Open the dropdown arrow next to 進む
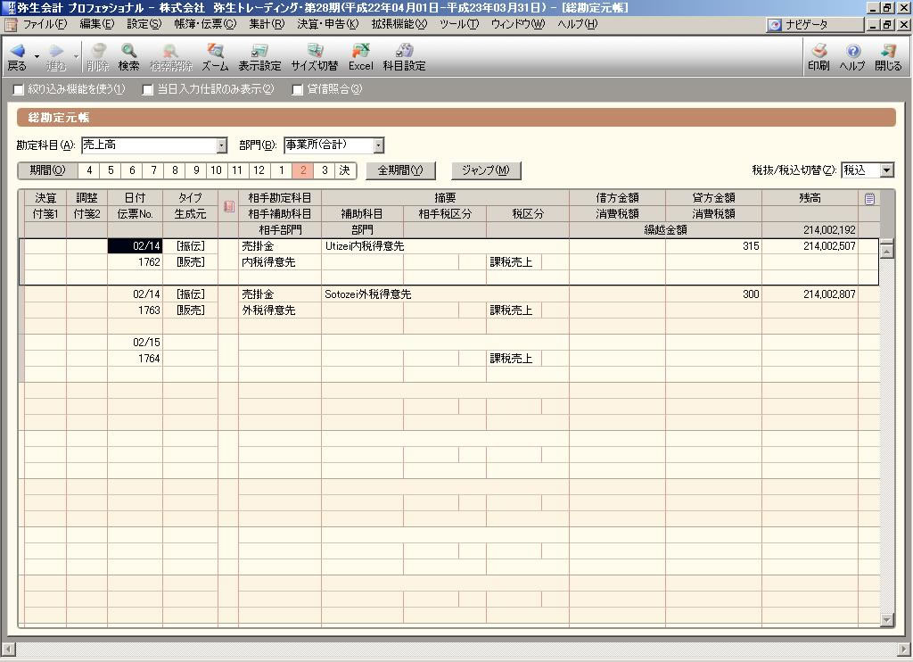 click(77, 57)
